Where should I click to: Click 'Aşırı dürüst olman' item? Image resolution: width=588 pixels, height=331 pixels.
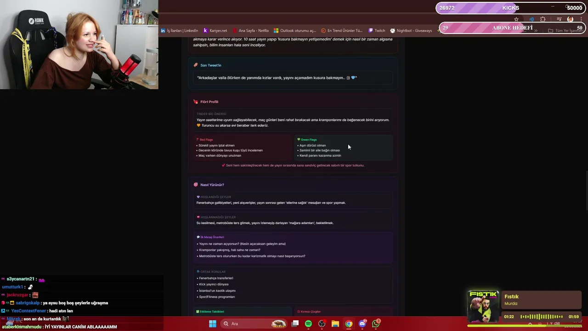(312, 145)
